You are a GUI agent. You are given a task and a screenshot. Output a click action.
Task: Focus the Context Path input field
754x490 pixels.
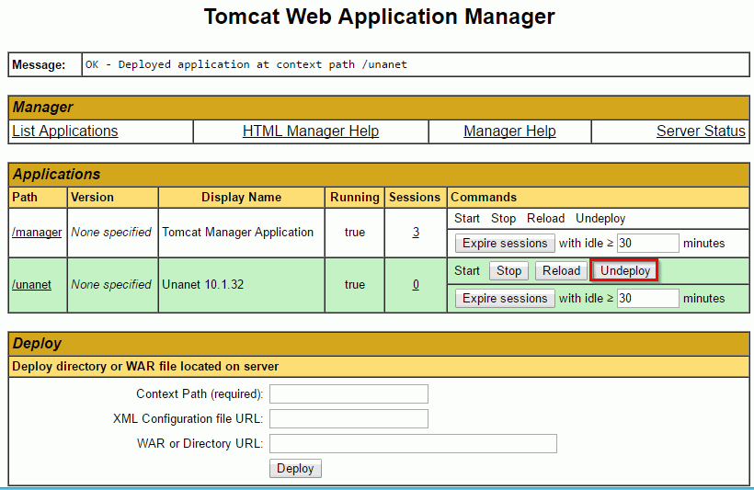(348, 394)
